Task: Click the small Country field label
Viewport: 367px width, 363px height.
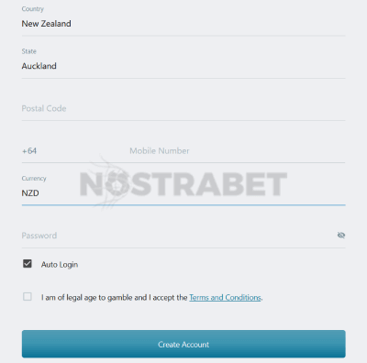Action: [33, 9]
